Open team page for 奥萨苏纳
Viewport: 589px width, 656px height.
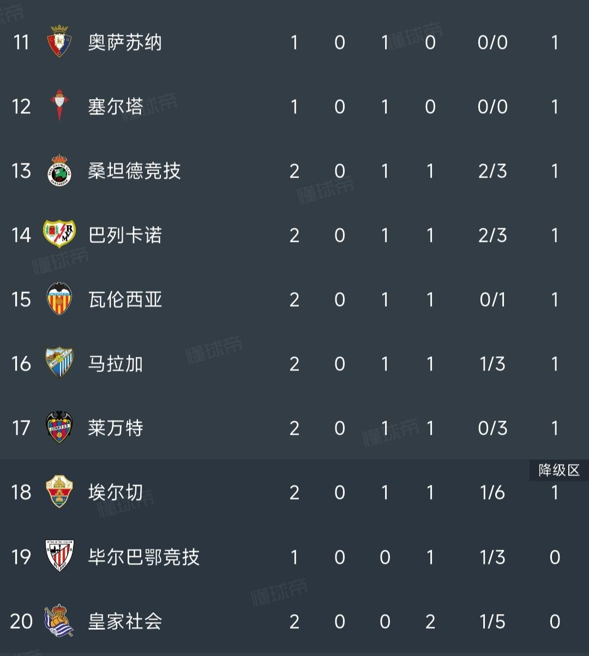click(x=125, y=42)
